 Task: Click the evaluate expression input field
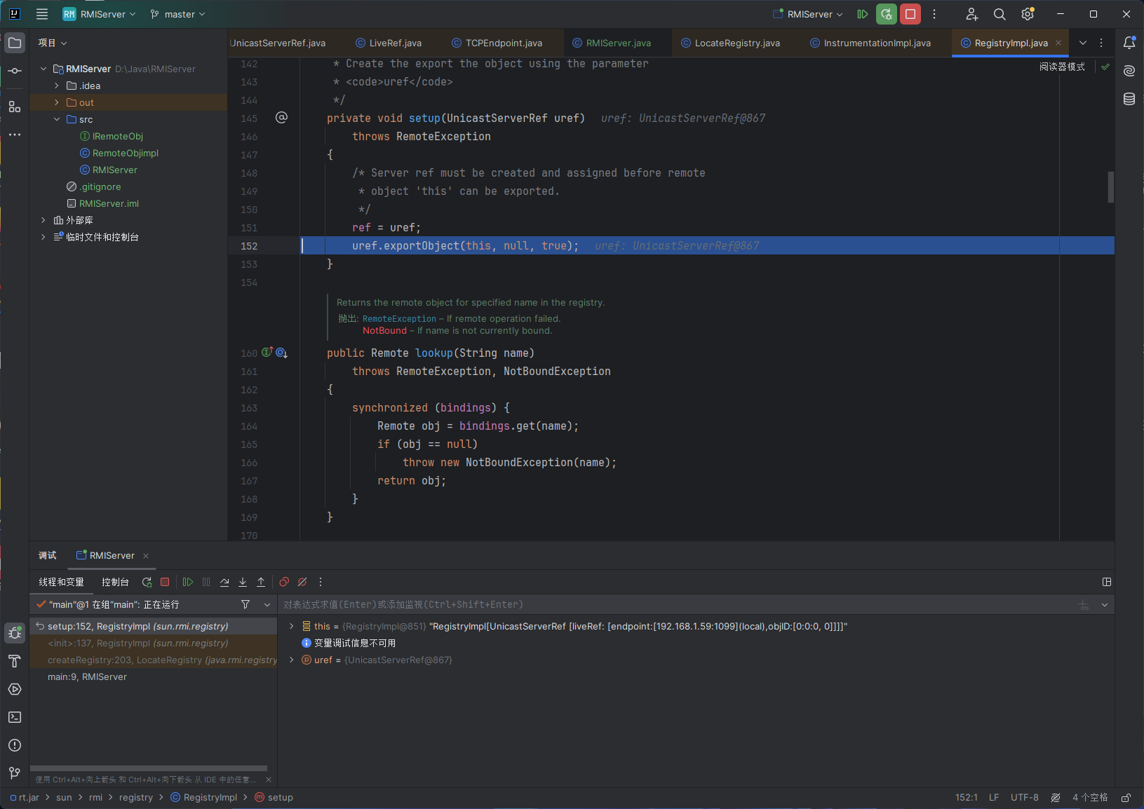676,604
